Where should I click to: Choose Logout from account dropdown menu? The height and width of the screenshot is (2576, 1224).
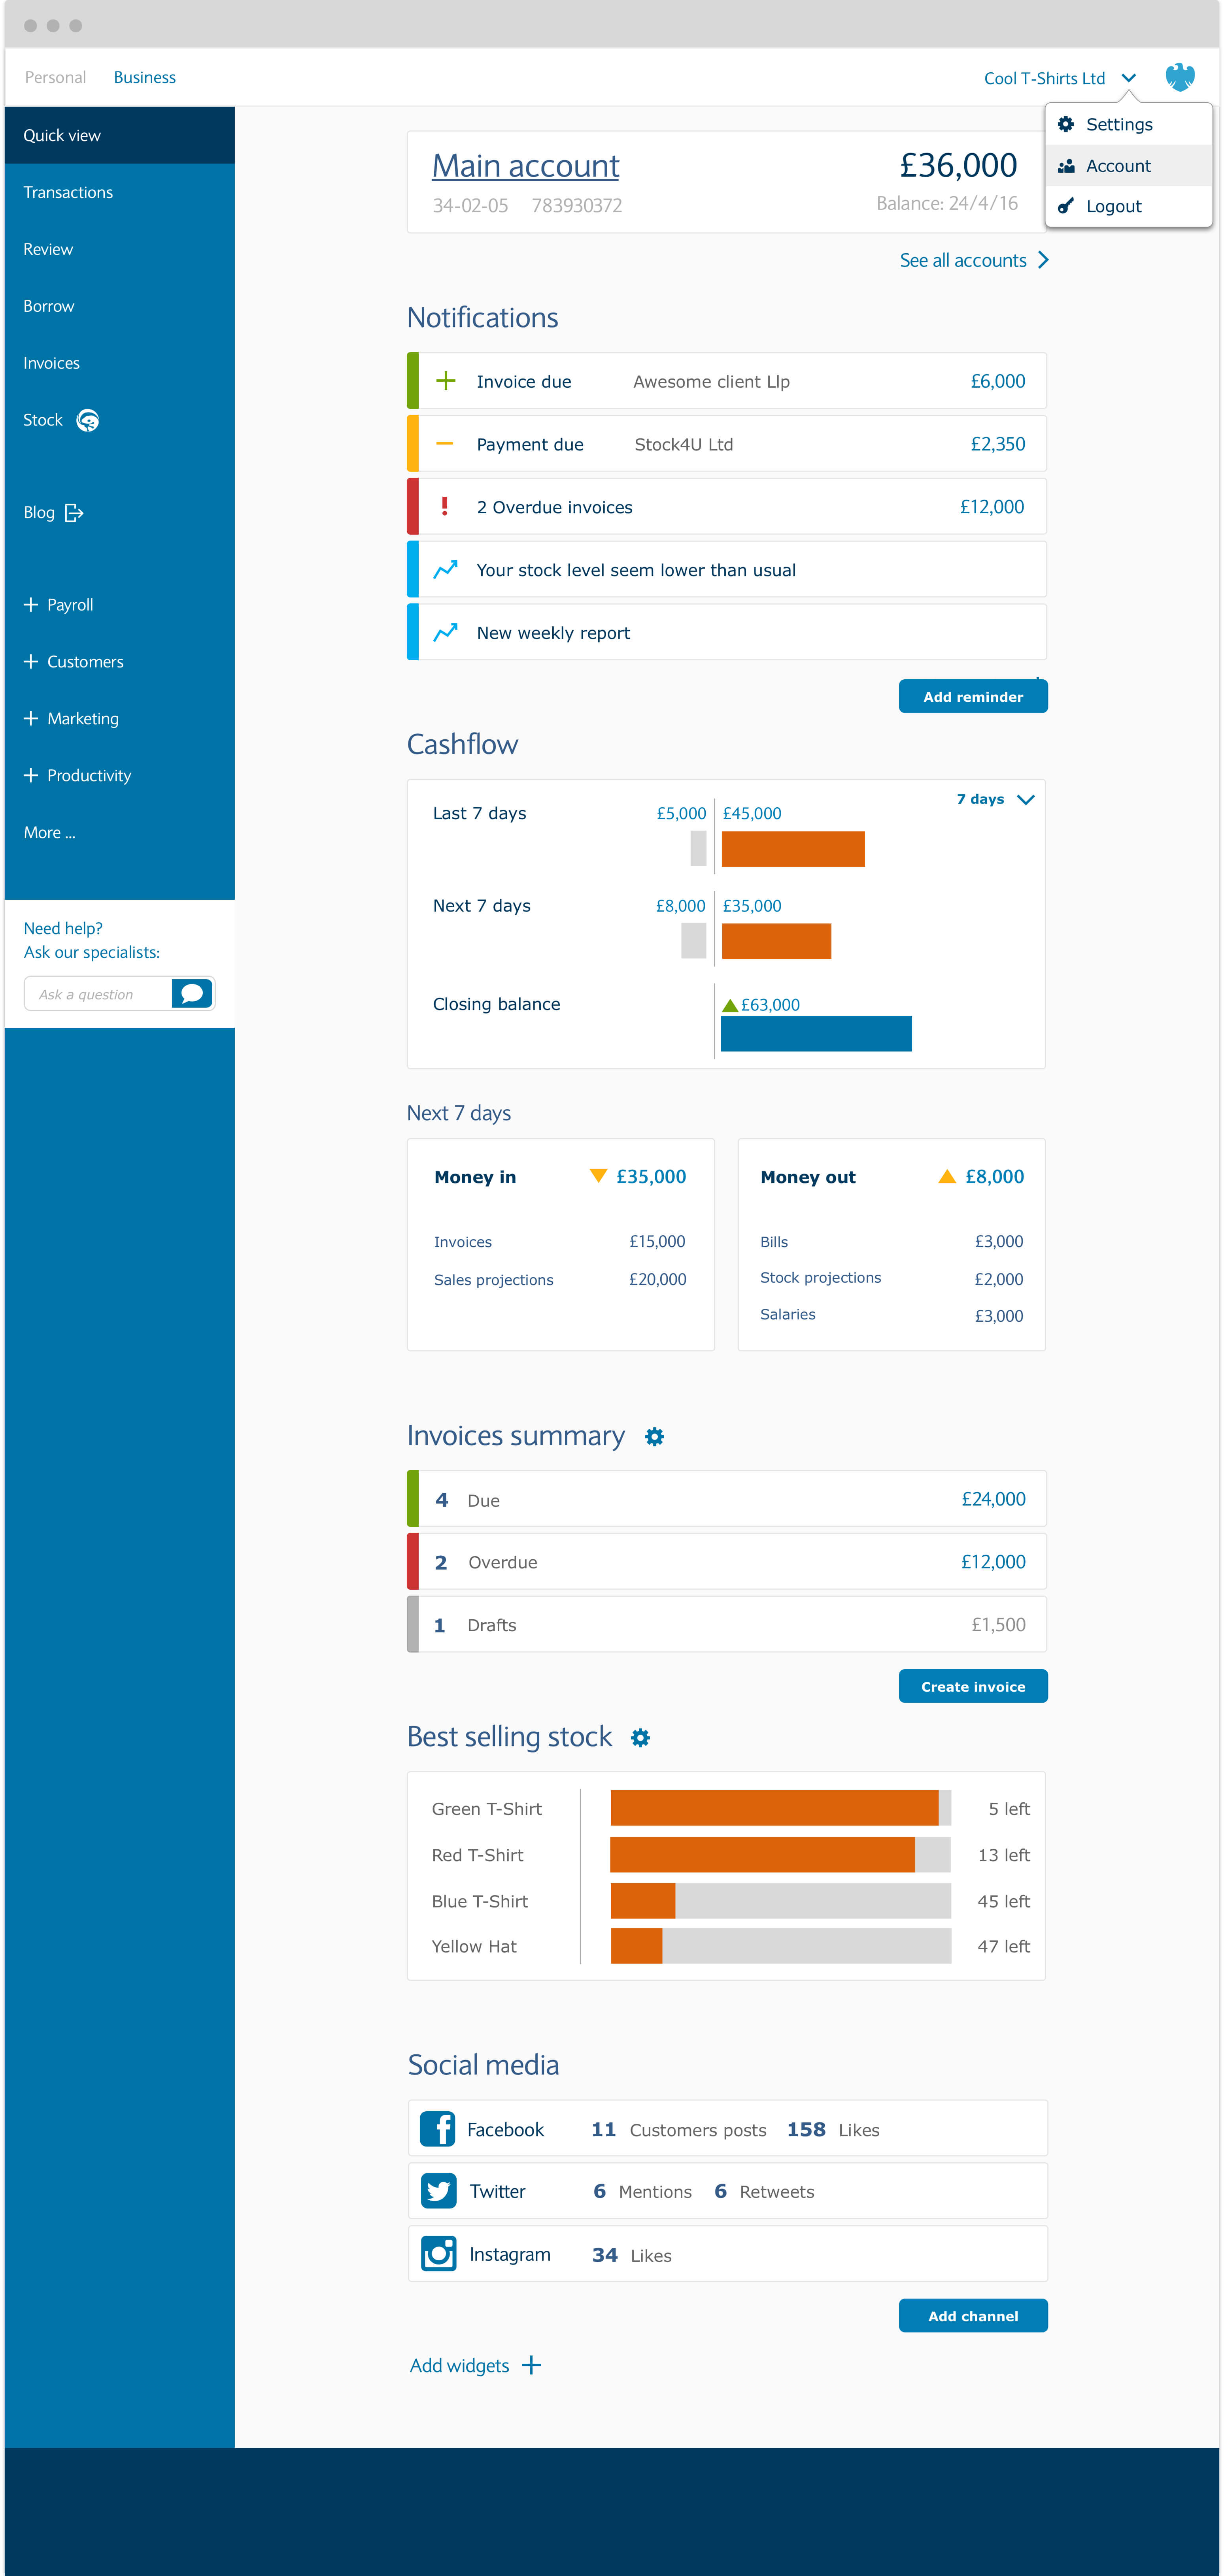pos(1129,206)
